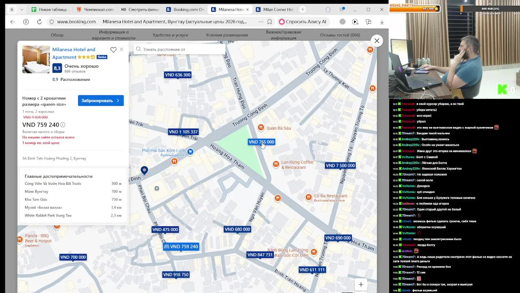
Task: Click the price info icon next to VND 759 240
Action: point(63,125)
